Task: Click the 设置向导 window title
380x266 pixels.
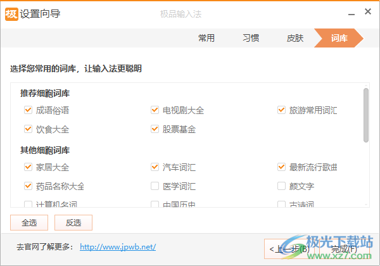Action: click(40, 14)
